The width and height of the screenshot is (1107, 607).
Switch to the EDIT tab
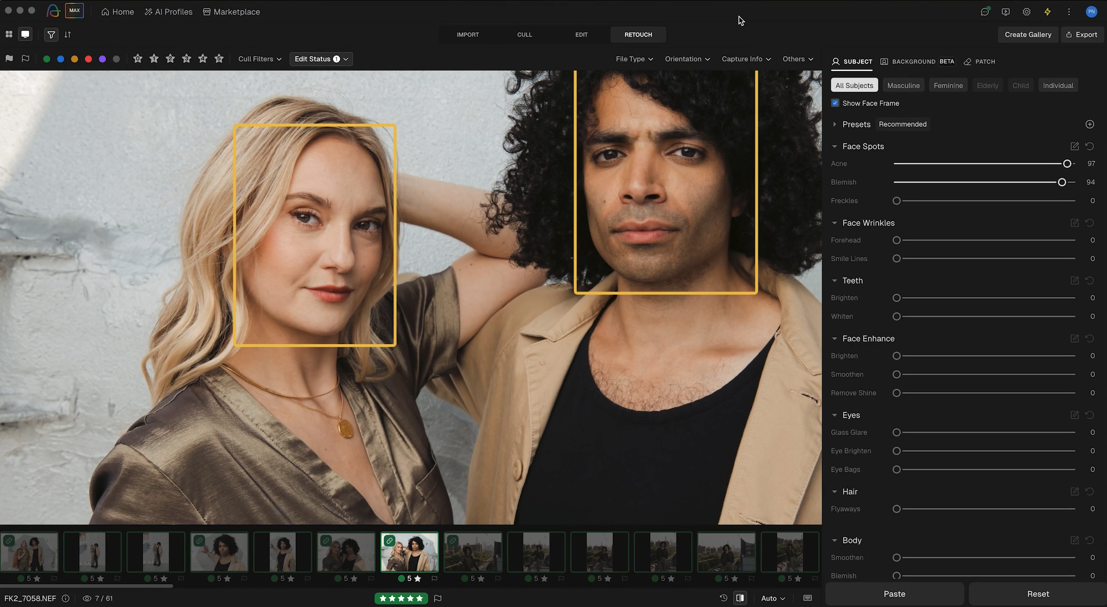tap(581, 34)
